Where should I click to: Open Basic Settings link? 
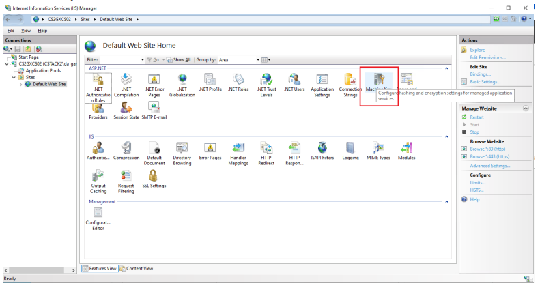click(x=485, y=82)
